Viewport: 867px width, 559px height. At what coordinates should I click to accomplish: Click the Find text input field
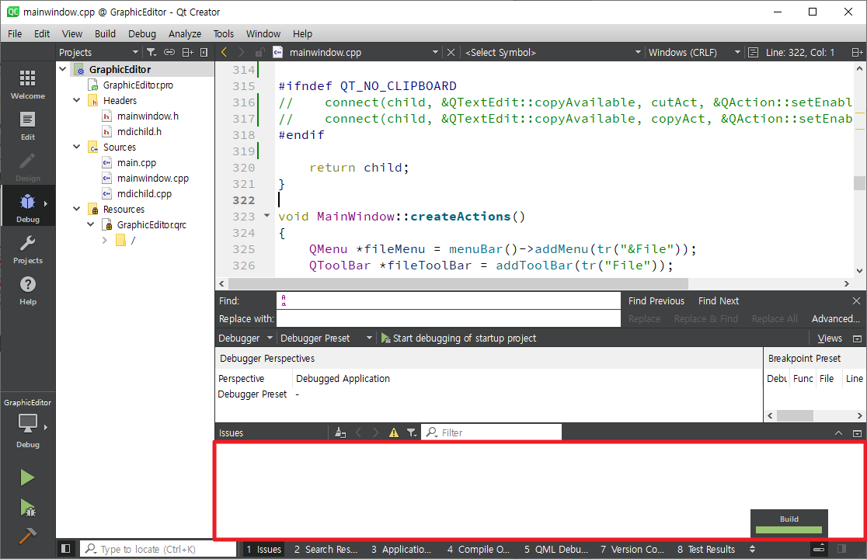[448, 300]
